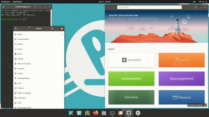The image size is (209, 117).
Task: Click the Accessibility icon in the Settings sidebar
Action: (16, 98)
